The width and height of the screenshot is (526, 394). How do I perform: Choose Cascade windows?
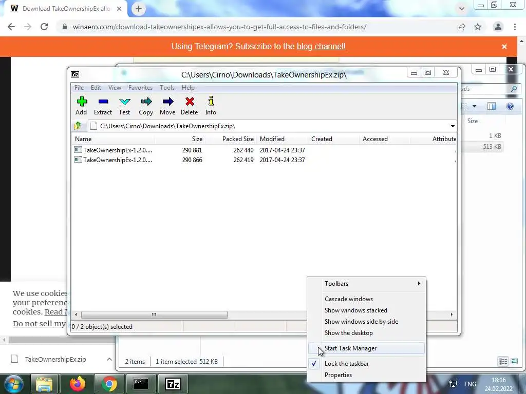(366, 299)
